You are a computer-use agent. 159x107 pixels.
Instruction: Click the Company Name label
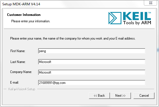click(21, 72)
